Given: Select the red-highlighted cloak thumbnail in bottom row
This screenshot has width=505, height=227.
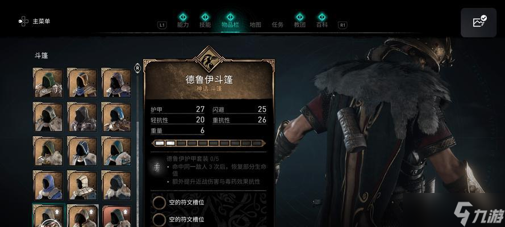Looking at the screenshot, I should [x=116, y=216].
